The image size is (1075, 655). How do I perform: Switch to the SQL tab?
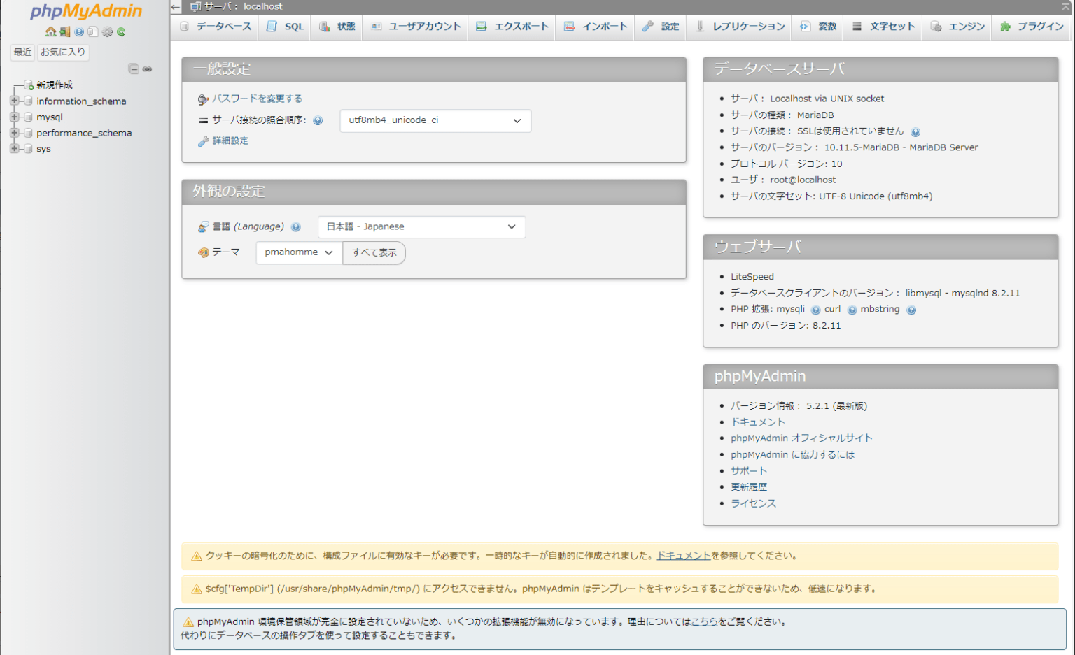click(x=283, y=27)
